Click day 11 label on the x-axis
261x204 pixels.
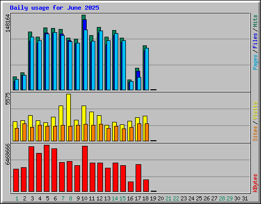pos(92,198)
